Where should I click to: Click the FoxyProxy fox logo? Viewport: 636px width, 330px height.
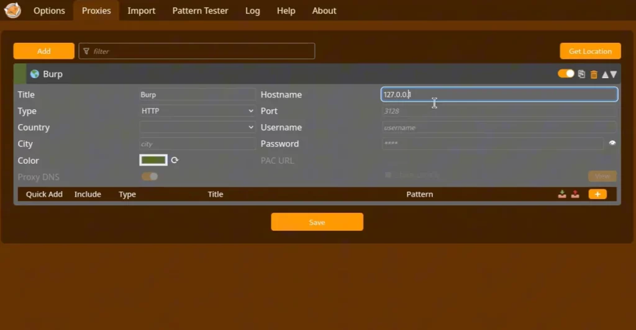[x=12, y=11]
